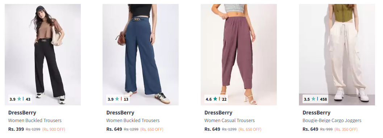This screenshot has height=138, width=383.
Task: Open the beige cargo joggers image
Action: [337, 54]
